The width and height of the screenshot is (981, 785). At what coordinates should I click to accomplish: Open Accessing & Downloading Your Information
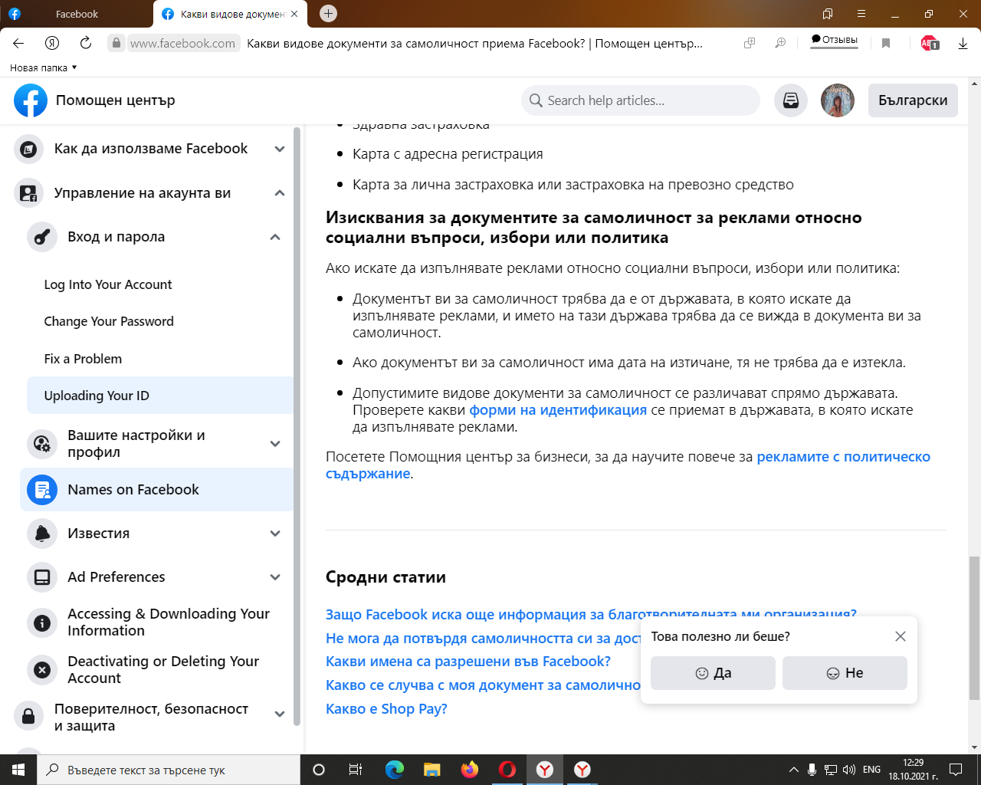pyautogui.click(x=169, y=622)
